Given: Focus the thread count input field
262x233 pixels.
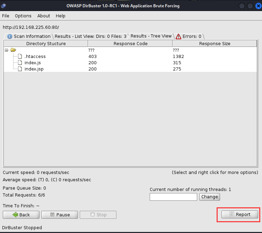Looking at the screenshot, I should point(173,197).
